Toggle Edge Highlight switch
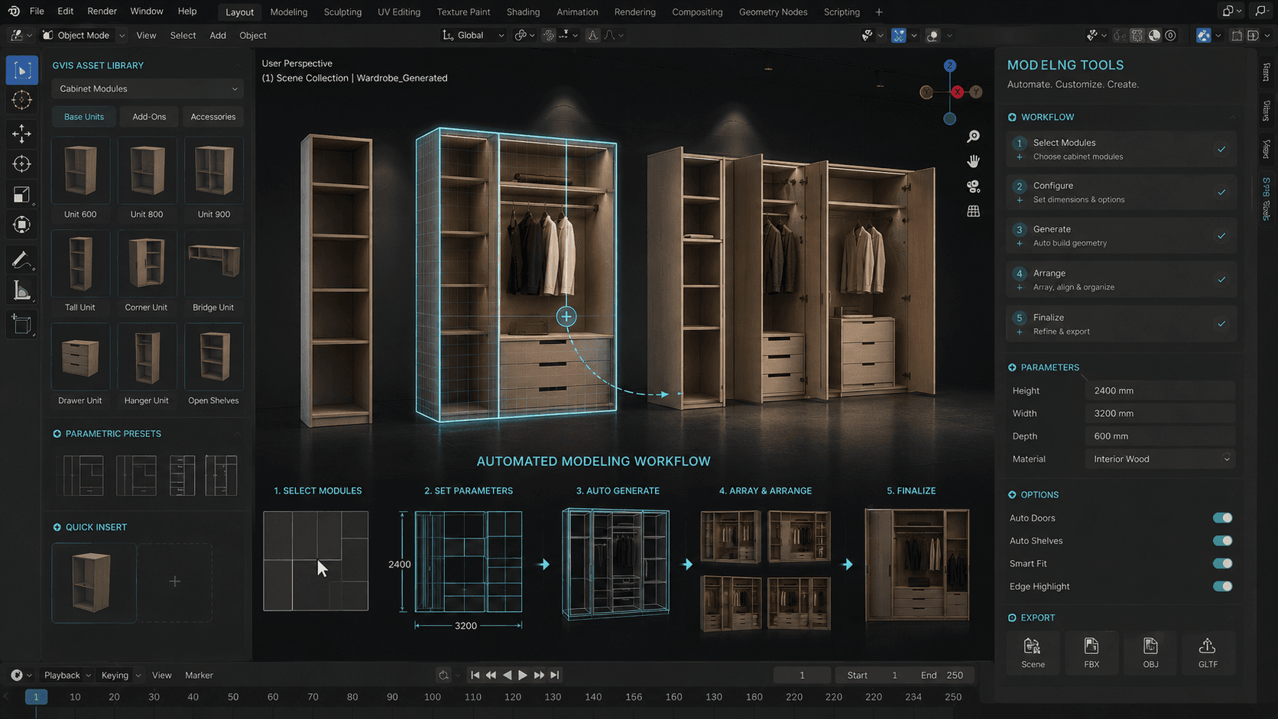 pos(1222,587)
